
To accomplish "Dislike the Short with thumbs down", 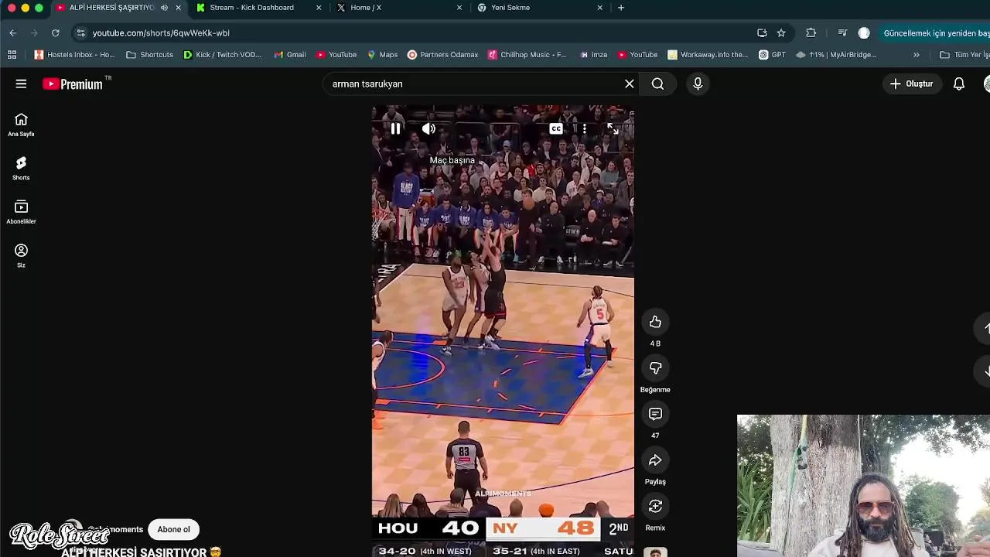I will click(x=655, y=368).
